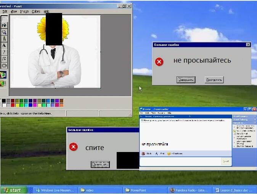The width and height of the screenshot is (257, 194).
Task: Click the Windows start button
Action: (x=14, y=190)
